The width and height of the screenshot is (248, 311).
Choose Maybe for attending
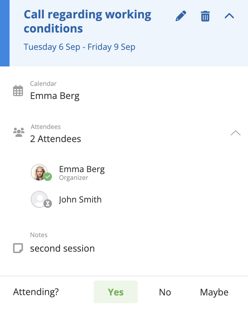(214, 292)
